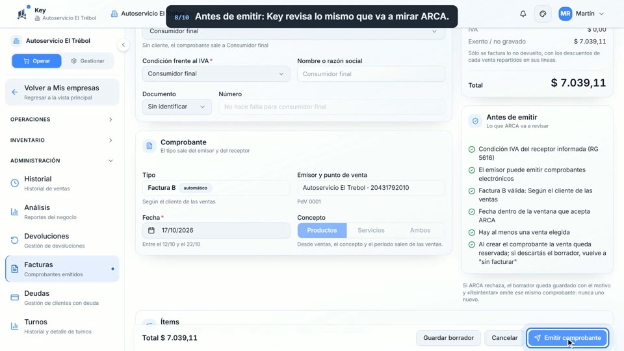Viewport: 624px width, 351px height.
Task: Select Ambos concept
Action: coord(421,230)
